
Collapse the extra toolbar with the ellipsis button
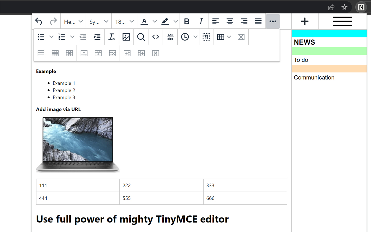273,21
